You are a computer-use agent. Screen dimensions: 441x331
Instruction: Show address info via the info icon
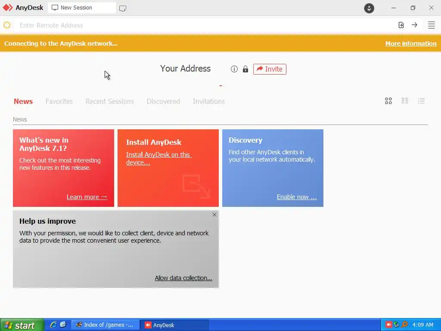[234, 69]
